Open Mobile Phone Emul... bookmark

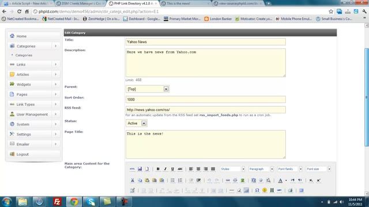tap(293, 19)
